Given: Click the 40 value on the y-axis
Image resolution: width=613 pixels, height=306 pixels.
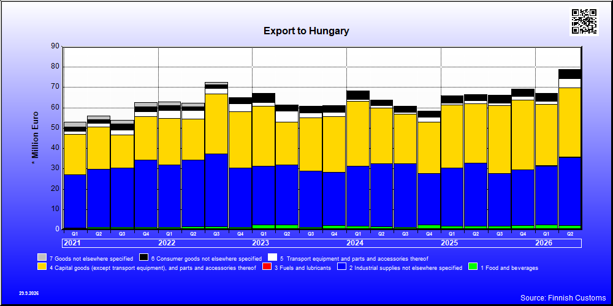Looking at the screenshot, I should pos(55,148).
